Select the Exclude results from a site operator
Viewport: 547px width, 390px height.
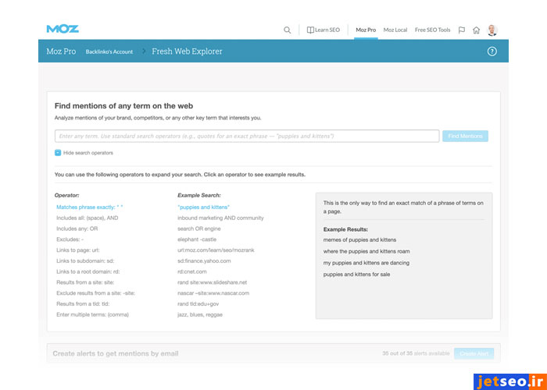pos(95,293)
